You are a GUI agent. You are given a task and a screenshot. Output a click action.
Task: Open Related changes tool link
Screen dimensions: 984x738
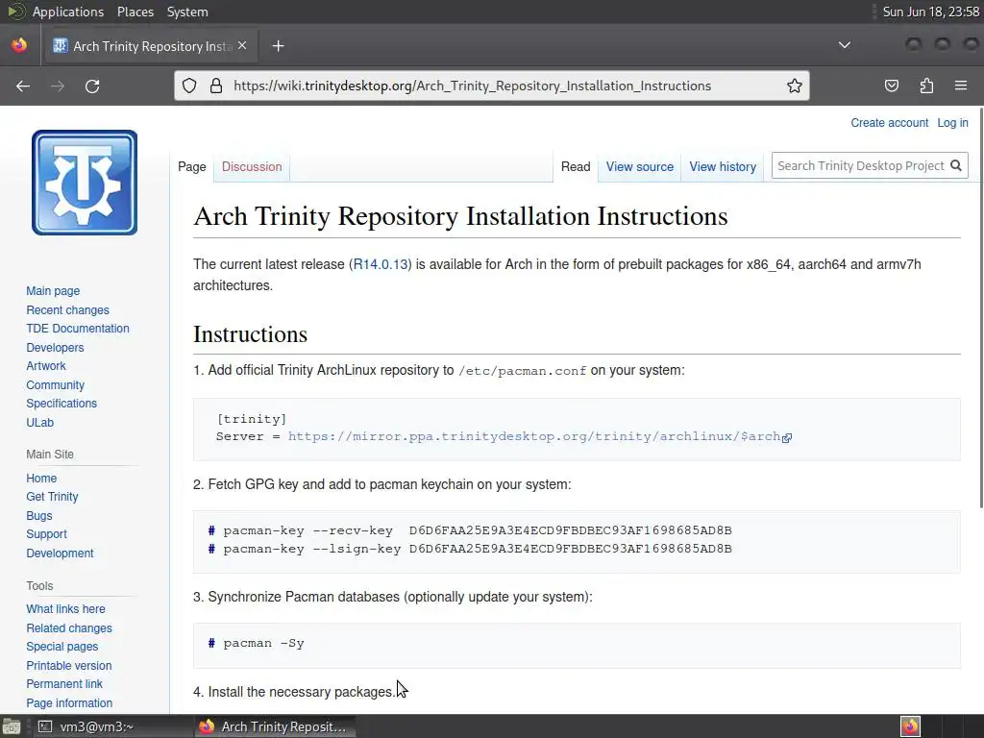click(x=69, y=628)
